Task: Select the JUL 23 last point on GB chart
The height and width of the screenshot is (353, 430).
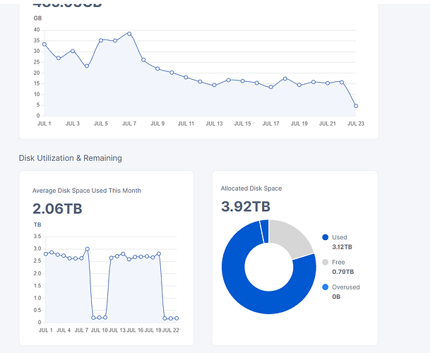Action: point(356,106)
